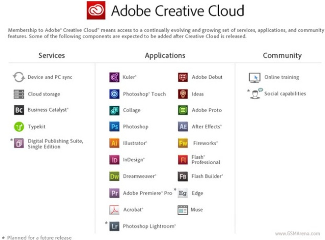Click the 'Flash Professional' label
This screenshot has height=240, width=325.
pos(206,159)
